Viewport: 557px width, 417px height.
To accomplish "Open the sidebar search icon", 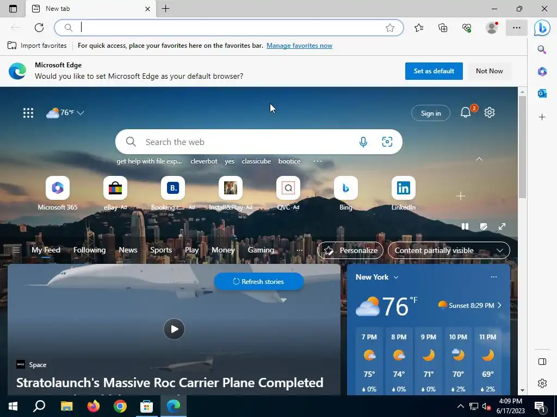I will [x=542, y=49].
